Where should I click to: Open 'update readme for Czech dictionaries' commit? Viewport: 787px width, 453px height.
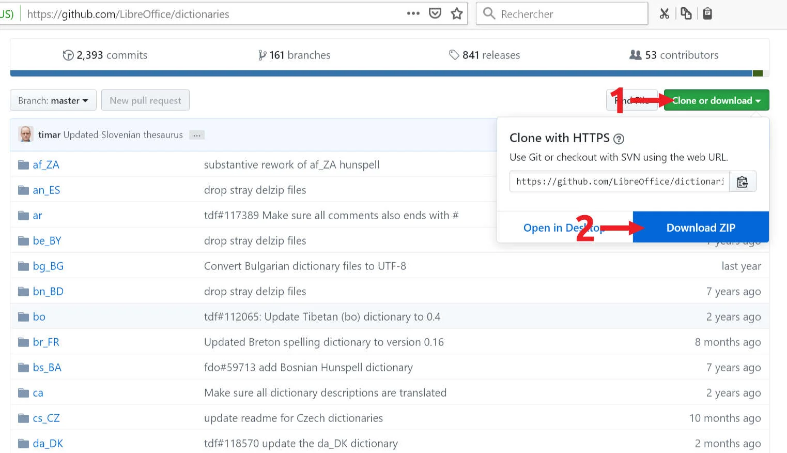[x=294, y=418]
